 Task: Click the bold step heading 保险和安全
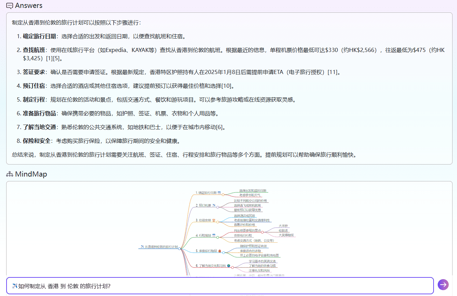pos(37,141)
